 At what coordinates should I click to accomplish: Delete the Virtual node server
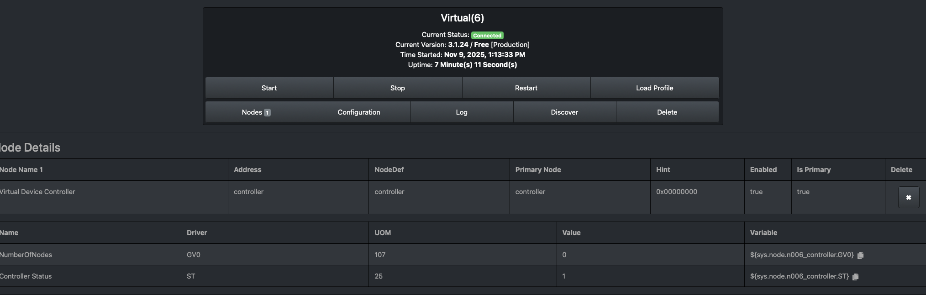[x=667, y=112]
